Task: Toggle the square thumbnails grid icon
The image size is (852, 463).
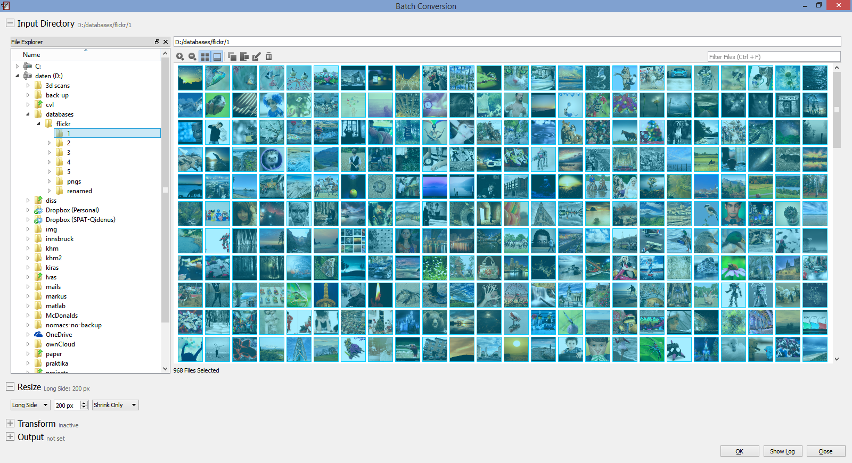Action: coord(205,56)
